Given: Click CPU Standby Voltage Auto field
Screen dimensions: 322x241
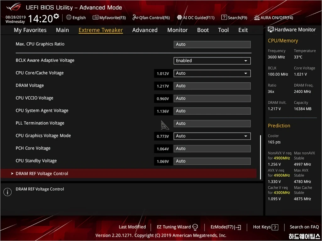Looking at the screenshot, I should [x=212, y=161].
